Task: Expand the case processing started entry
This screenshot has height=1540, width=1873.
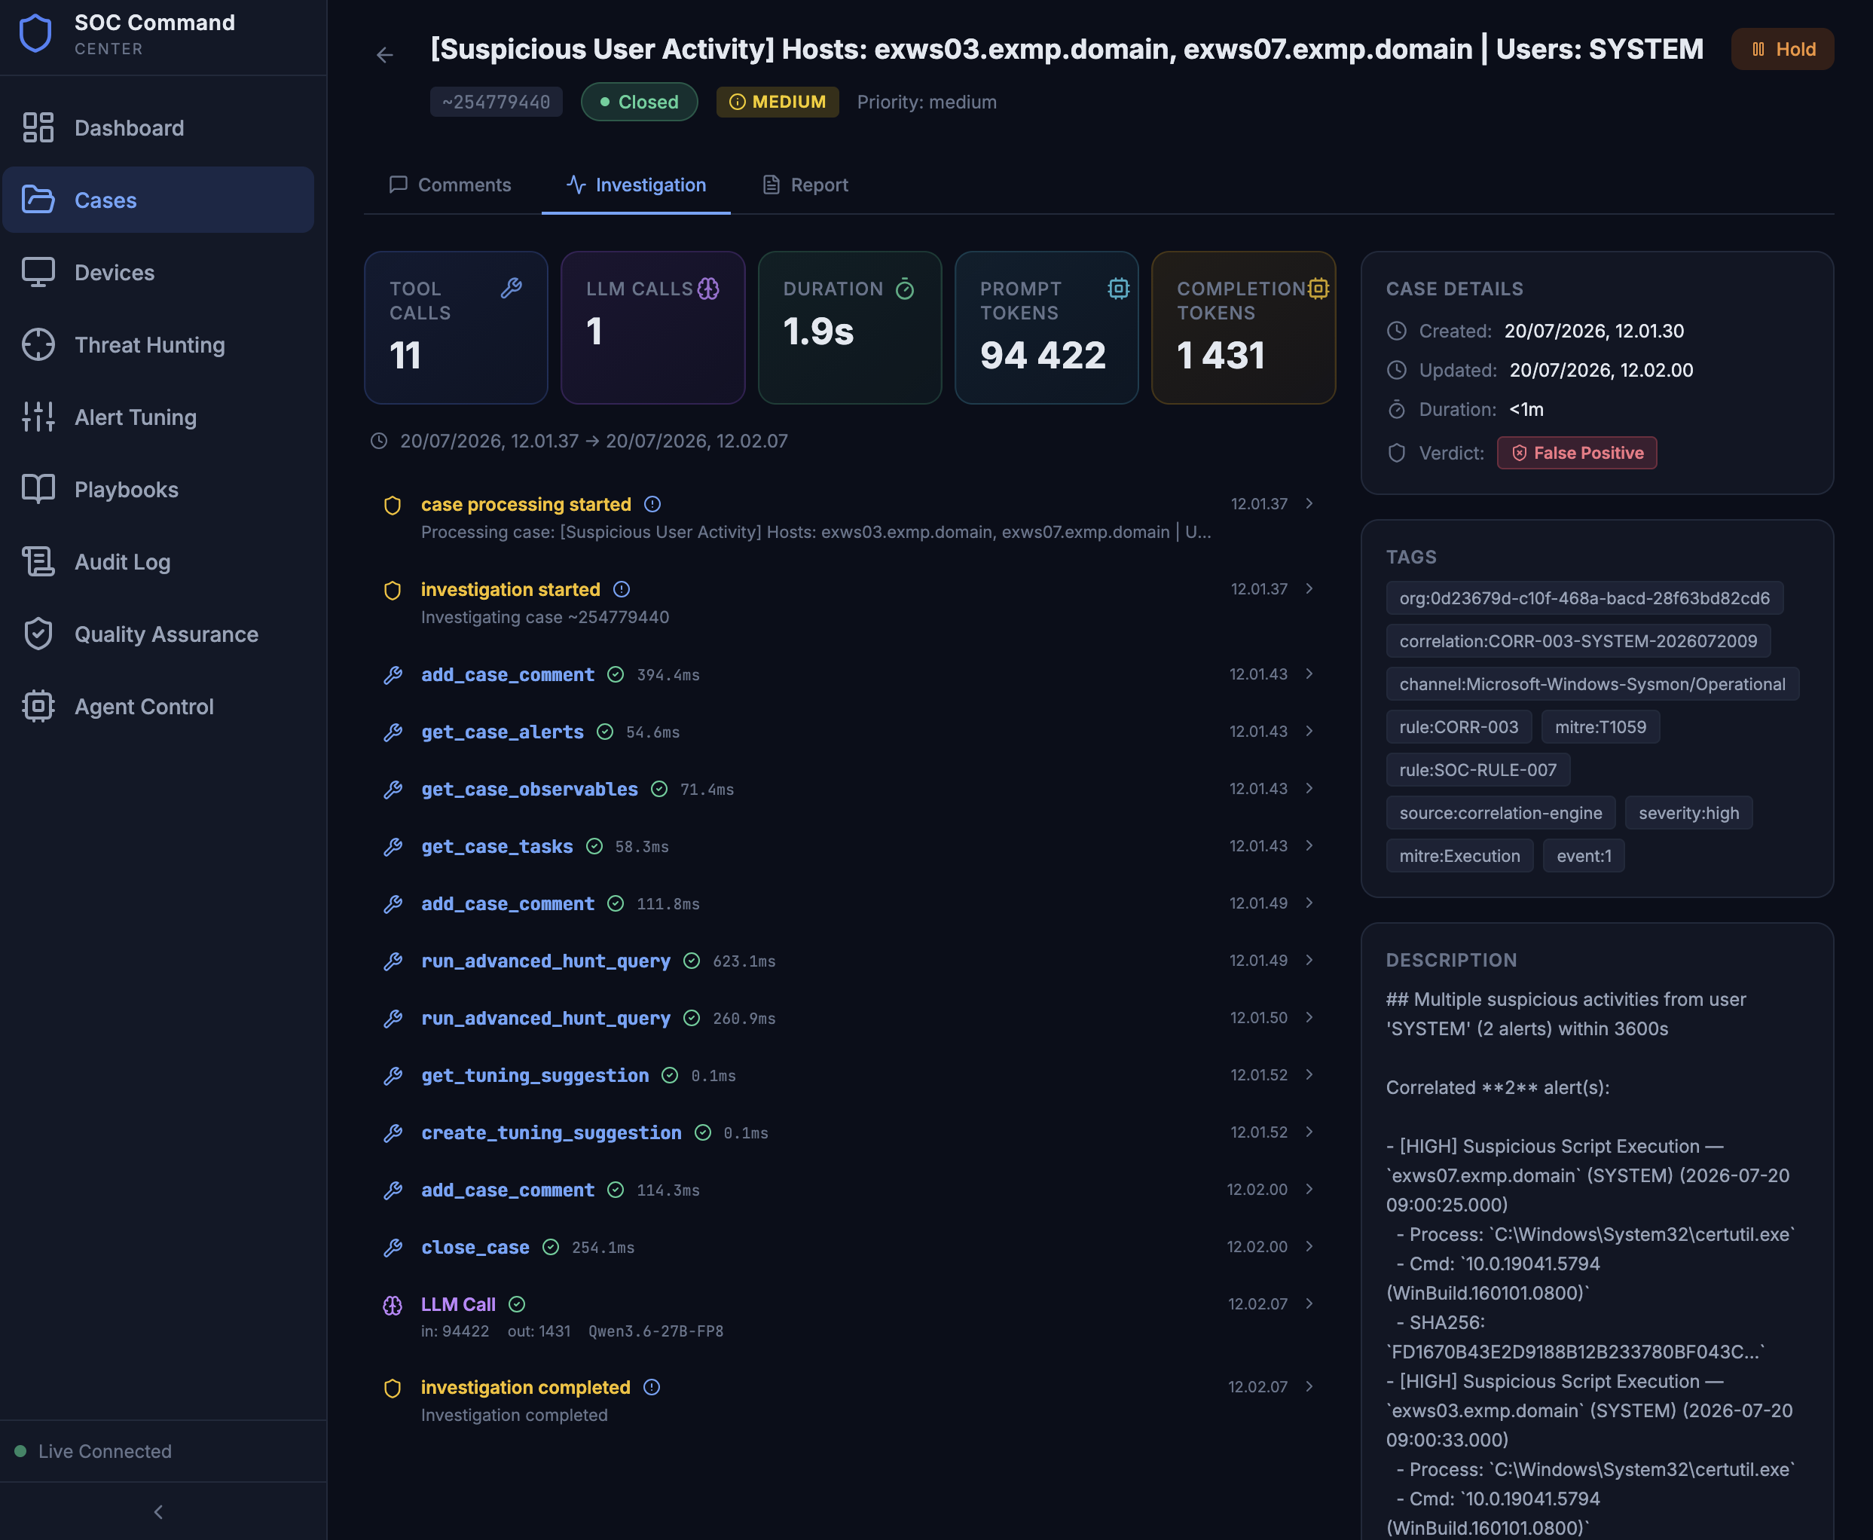Action: [x=1309, y=504]
